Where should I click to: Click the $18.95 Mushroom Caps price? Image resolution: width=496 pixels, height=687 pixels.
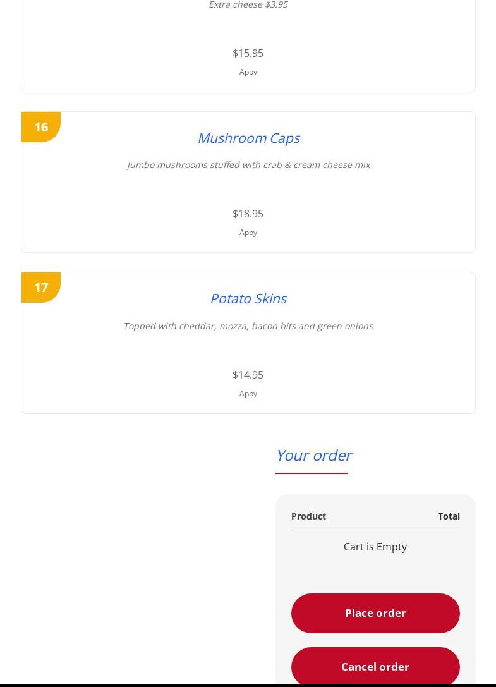[248, 214]
